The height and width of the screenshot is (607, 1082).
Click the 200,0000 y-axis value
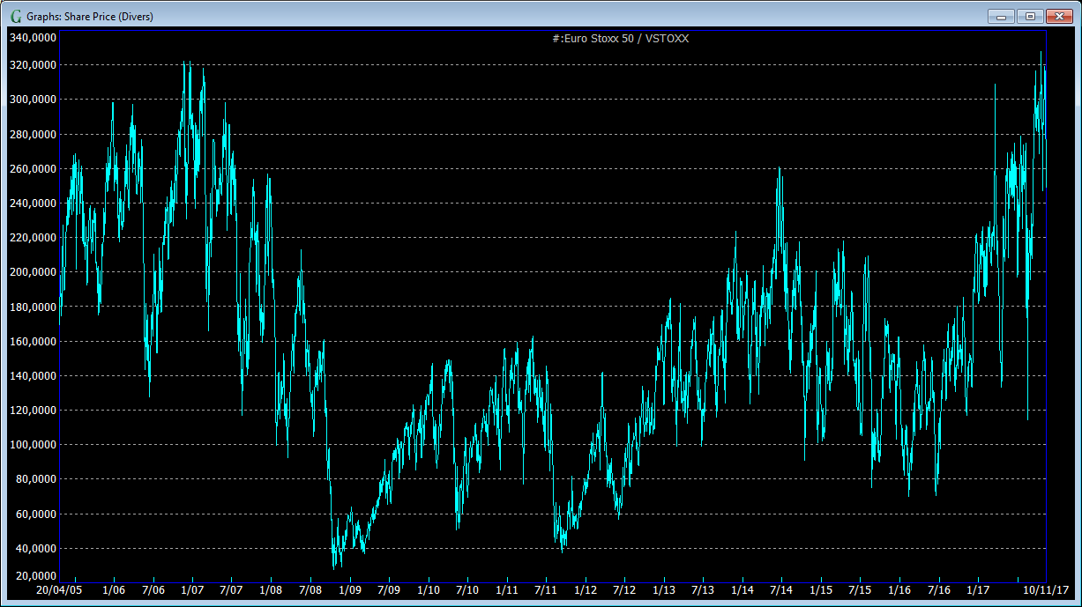pos(33,272)
